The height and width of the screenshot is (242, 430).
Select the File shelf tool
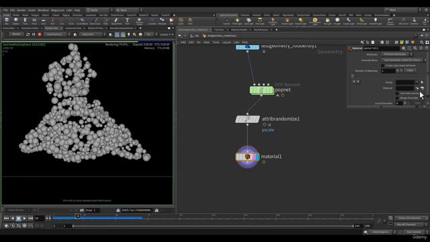point(171,21)
